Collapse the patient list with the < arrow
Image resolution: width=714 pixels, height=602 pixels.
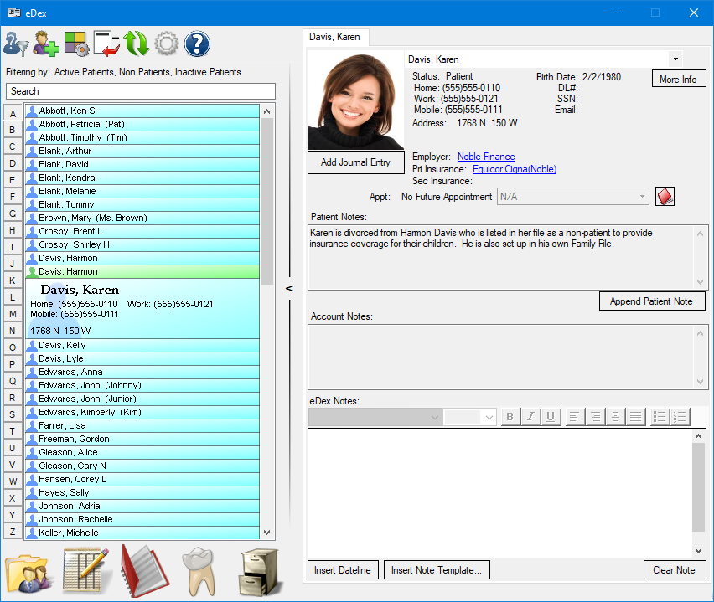coord(289,288)
